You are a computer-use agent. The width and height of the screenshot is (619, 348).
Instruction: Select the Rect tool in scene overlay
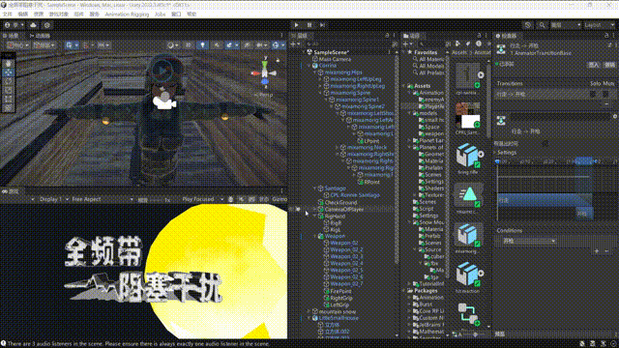8,99
